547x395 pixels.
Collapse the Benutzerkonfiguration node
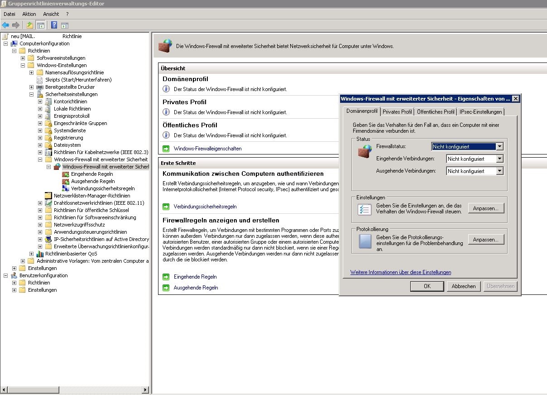pos(5,275)
